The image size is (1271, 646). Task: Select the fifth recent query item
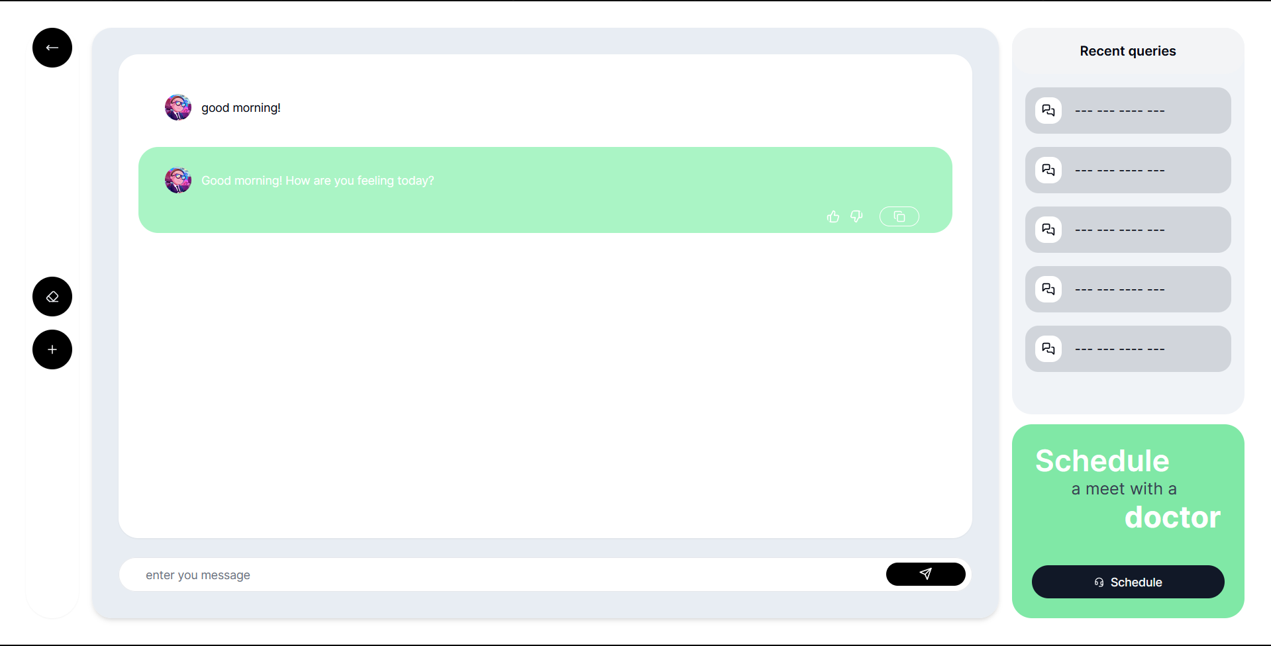[1128, 349]
